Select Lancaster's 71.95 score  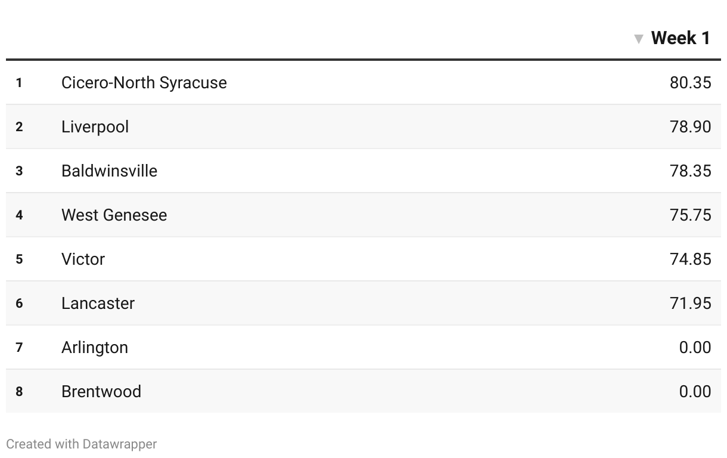690,303
